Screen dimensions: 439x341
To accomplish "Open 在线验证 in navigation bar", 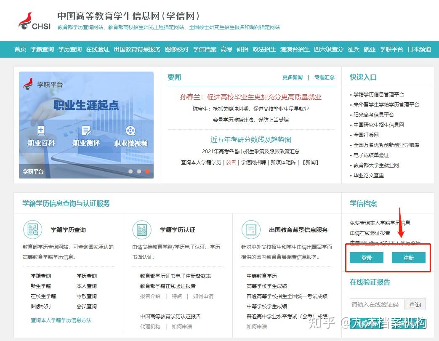I will (98, 49).
